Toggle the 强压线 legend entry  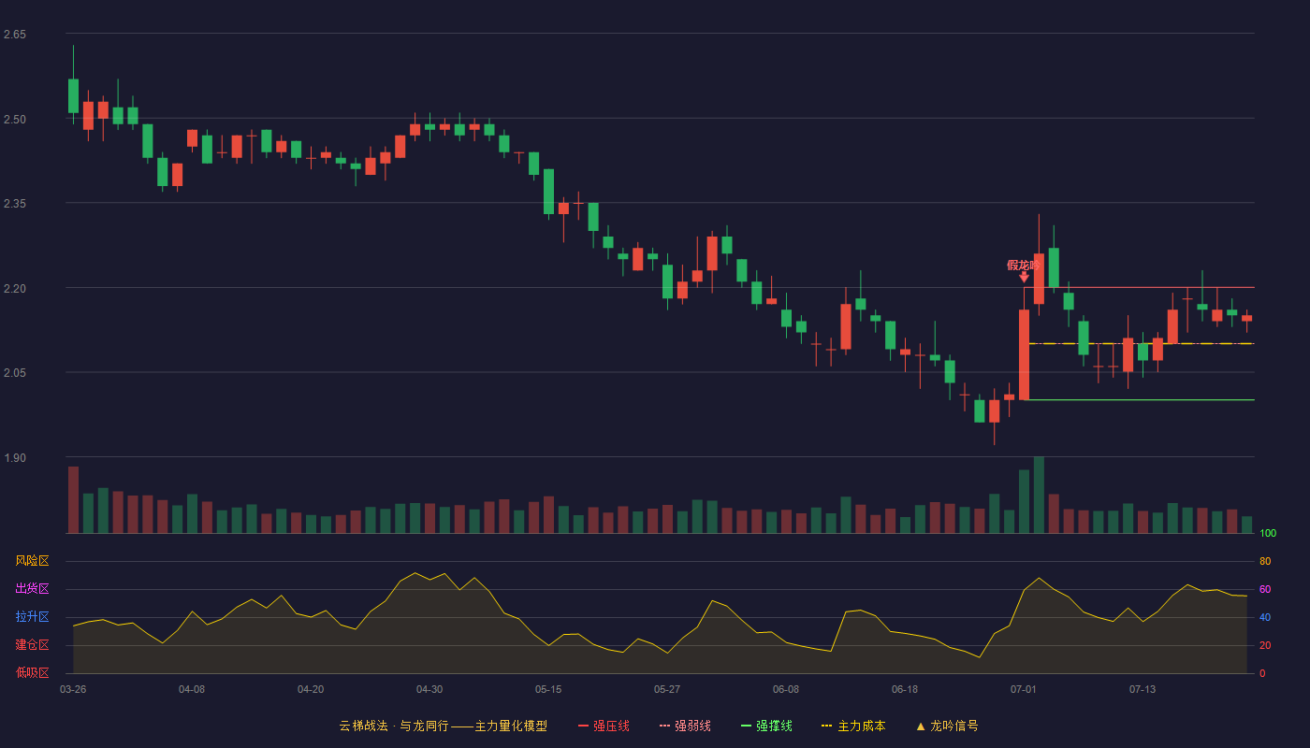coord(604,726)
